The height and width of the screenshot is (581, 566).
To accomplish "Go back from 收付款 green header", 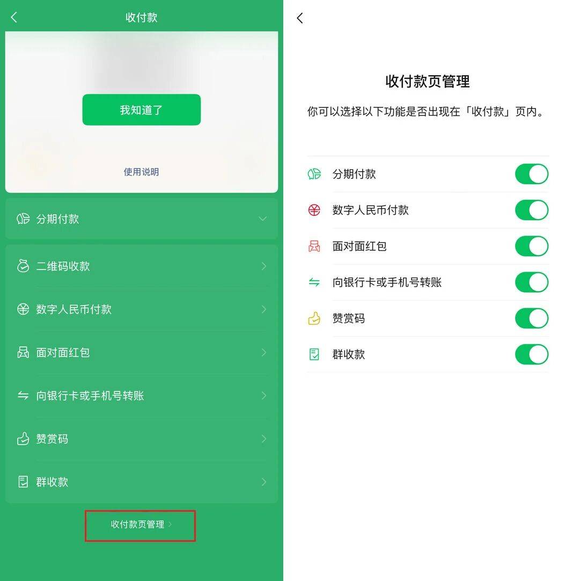I will (14, 17).
